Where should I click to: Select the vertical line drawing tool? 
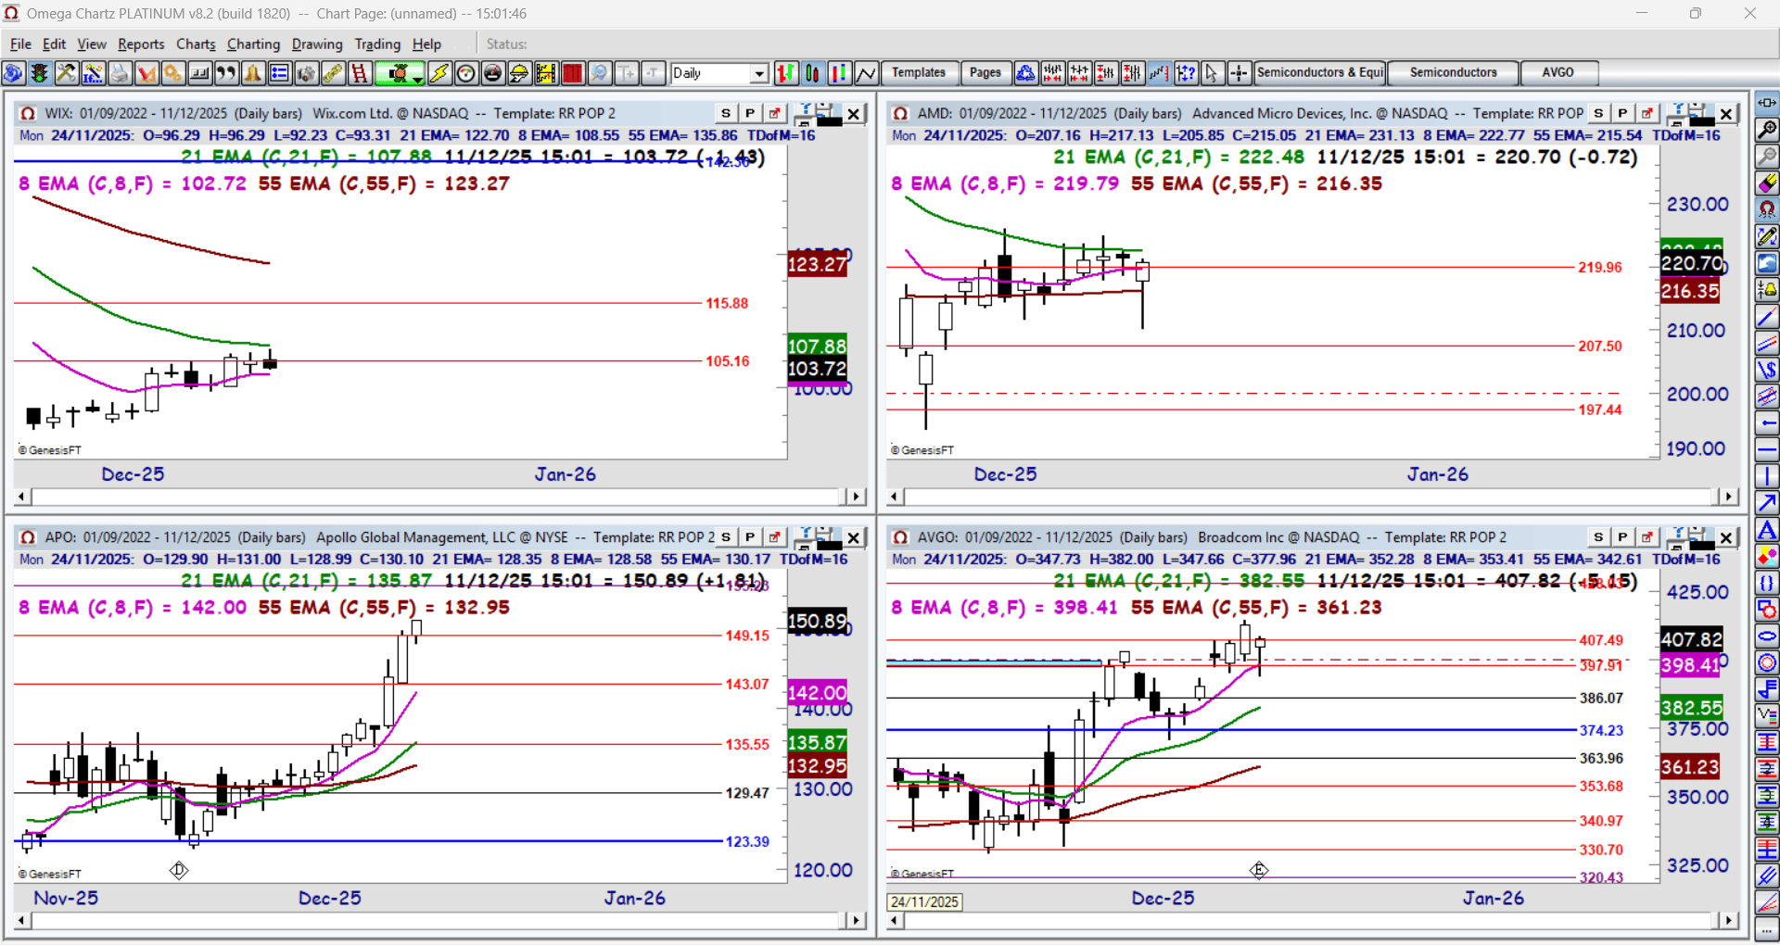pos(1767,476)
